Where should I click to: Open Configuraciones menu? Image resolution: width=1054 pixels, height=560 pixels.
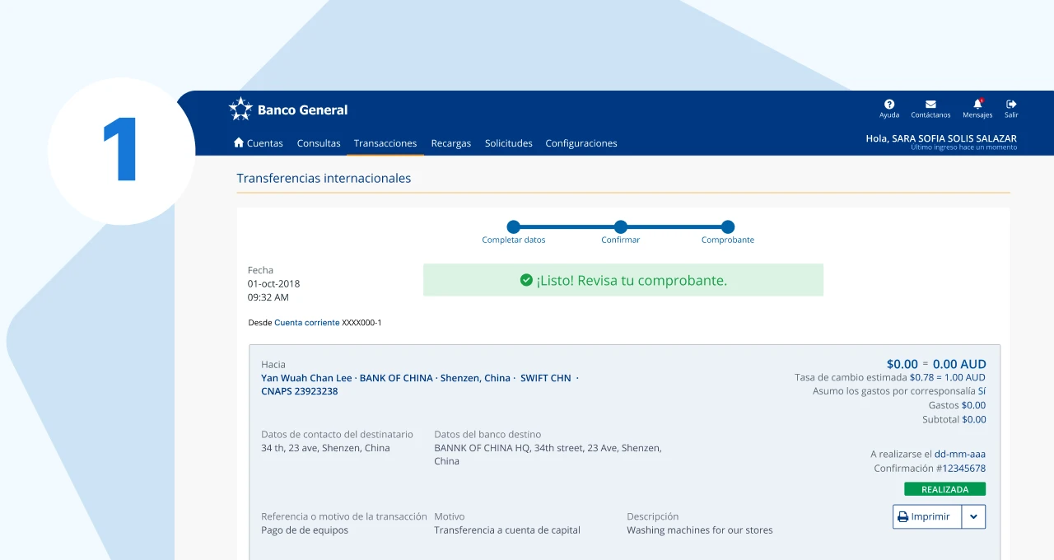[x=581, y=143]
